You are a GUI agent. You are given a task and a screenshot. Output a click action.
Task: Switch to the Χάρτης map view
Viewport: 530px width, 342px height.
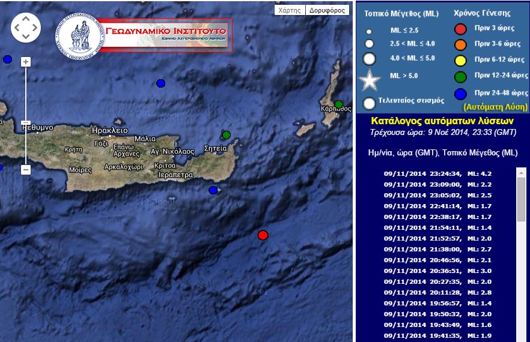coord(290,10)
